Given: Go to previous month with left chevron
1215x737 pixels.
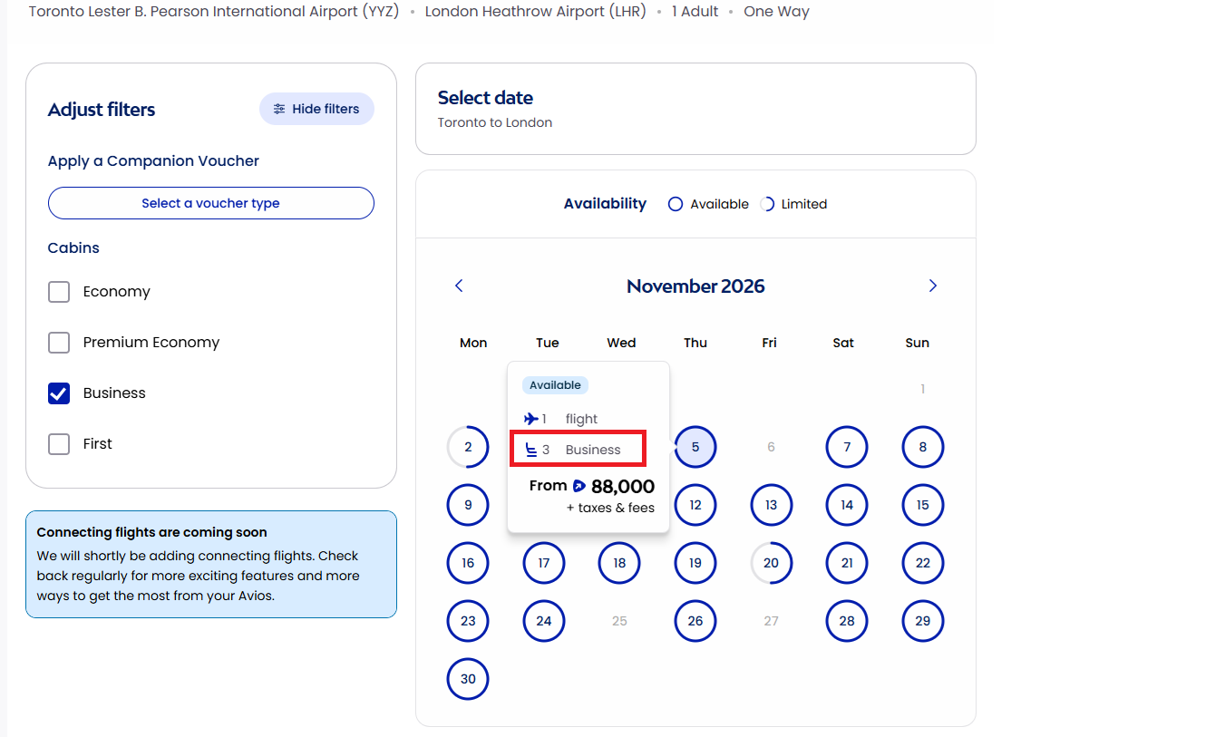Looking at the screenshot, I should tap(459, 286).
